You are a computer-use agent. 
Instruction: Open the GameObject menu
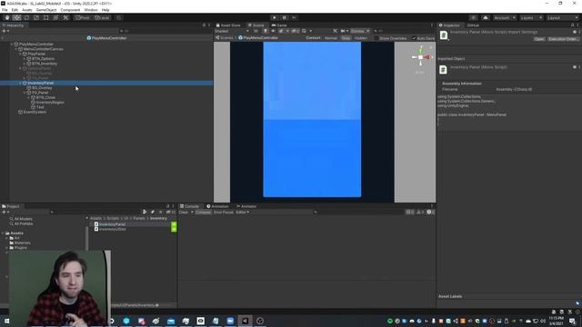coord(46,10)
